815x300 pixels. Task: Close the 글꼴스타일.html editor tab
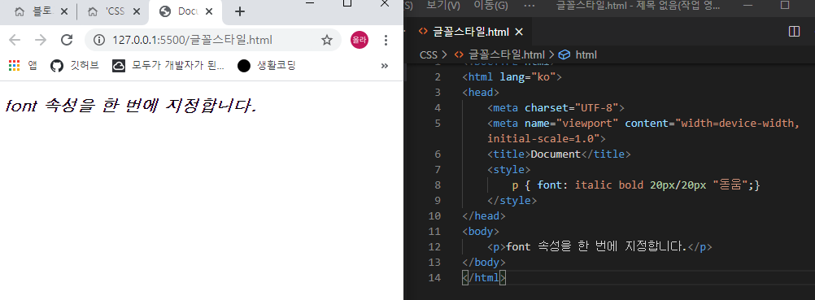(x=519, y=33)
